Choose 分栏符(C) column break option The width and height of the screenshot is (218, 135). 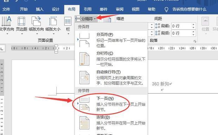point(111,59)
